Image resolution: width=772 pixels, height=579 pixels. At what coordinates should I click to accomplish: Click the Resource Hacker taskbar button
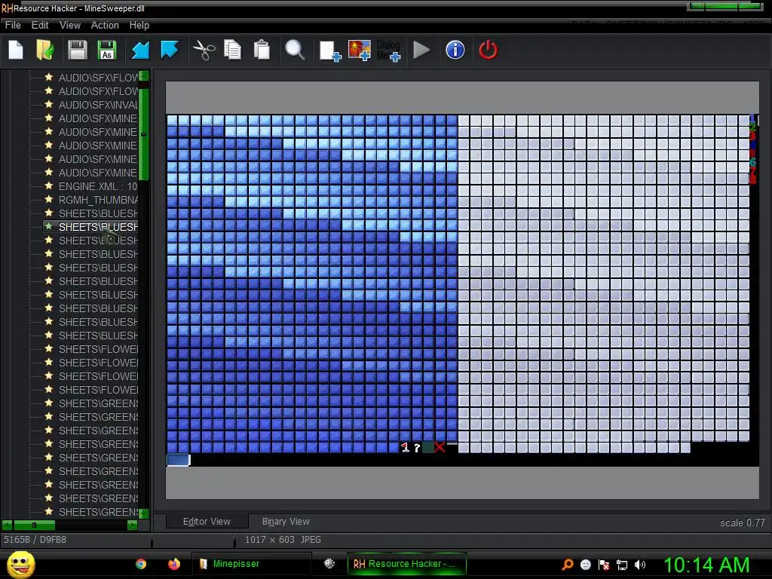(406, 564)
